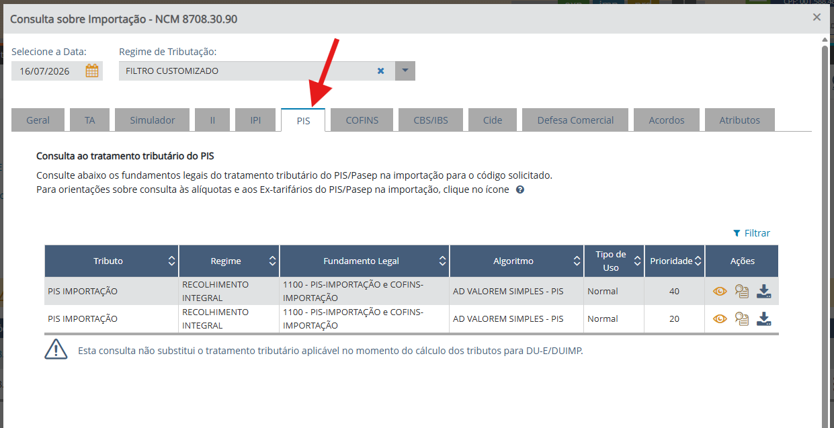The image size is (834, 428).
Task: Sort table by Prioridade column
Action: [x=698, y=261]
